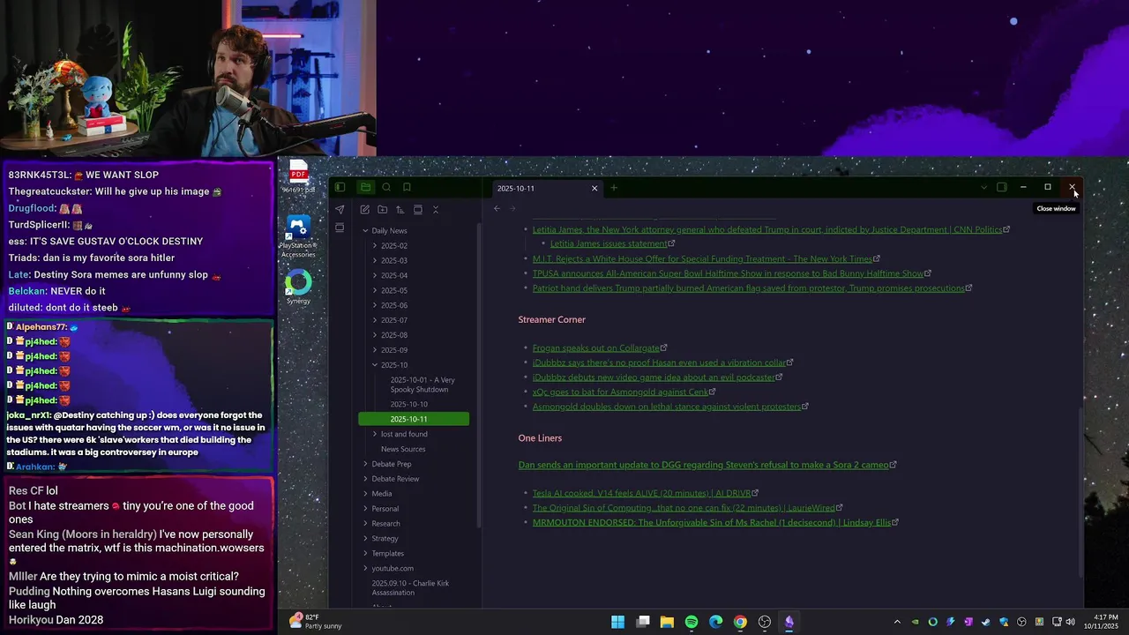Open Tesla AI cooked V14 link

click(641, 493)
